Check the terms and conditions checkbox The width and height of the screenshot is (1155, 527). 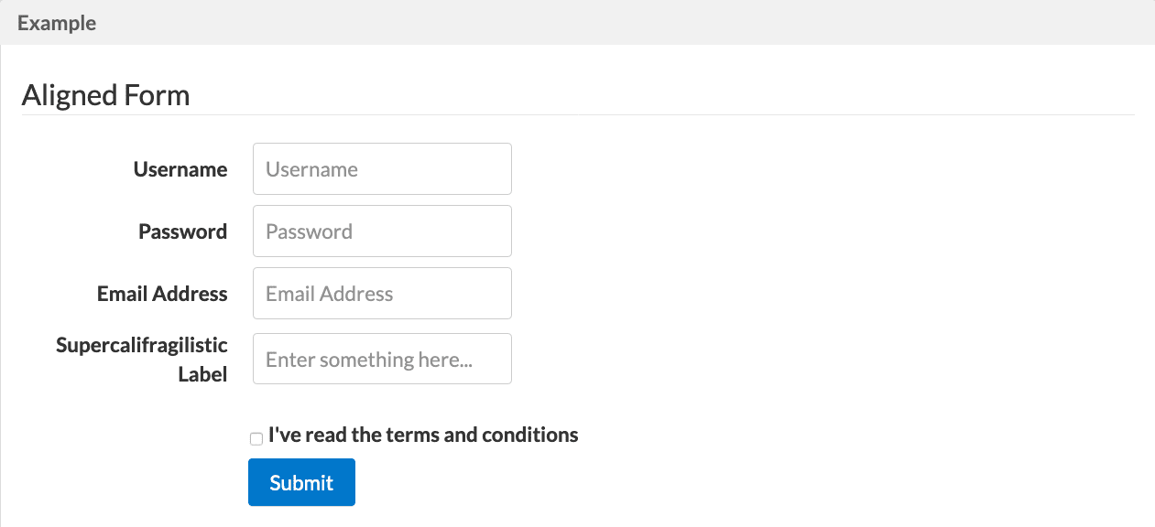click(256, 438)
